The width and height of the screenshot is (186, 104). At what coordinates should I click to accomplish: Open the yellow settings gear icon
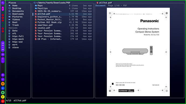[x=3, y=97]
